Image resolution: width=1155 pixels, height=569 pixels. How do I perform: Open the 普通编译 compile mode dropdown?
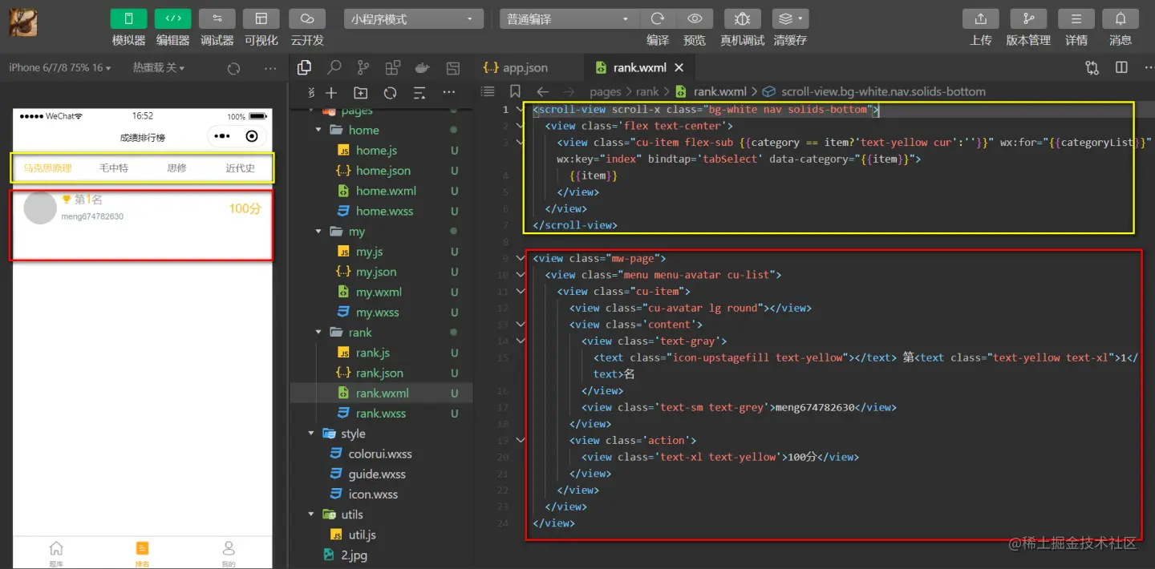[569, 19]
